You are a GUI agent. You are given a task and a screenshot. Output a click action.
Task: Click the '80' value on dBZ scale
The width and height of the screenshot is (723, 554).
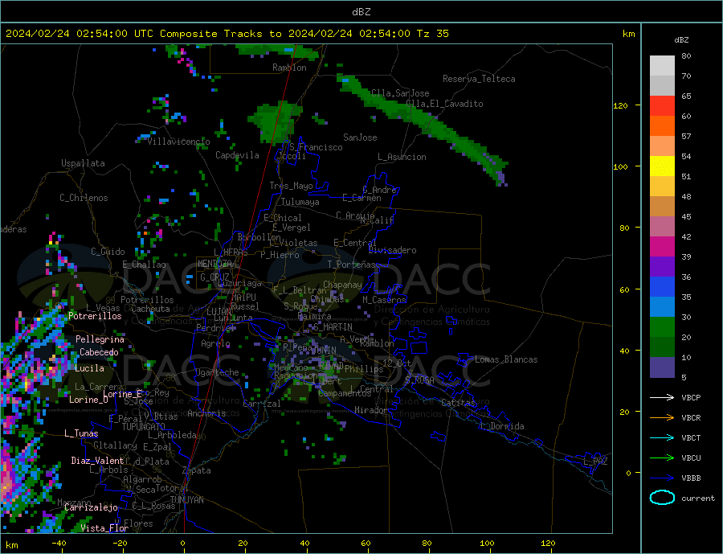[x=686, y=55]
